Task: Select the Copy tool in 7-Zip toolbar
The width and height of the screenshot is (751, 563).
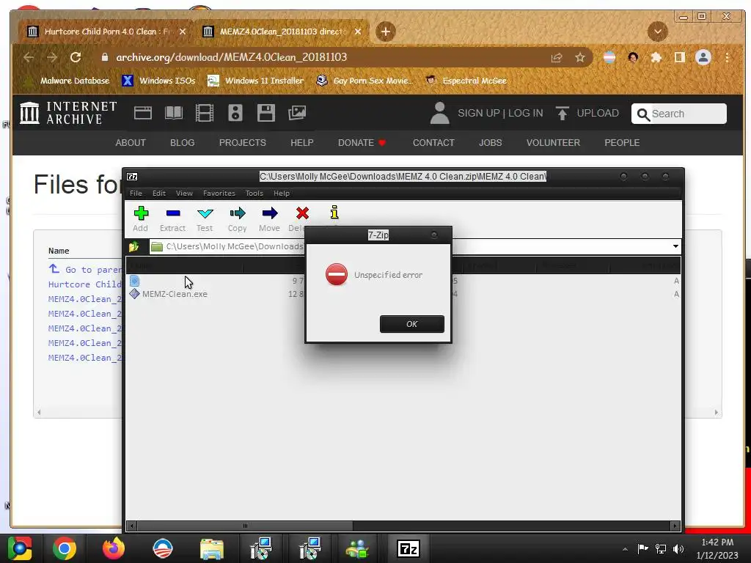Action: (237, 218)
